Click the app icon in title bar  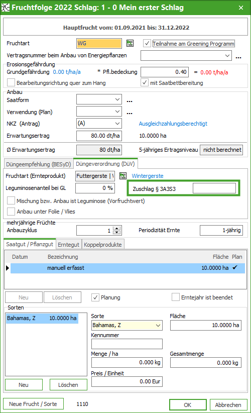[x=5, y=8]
